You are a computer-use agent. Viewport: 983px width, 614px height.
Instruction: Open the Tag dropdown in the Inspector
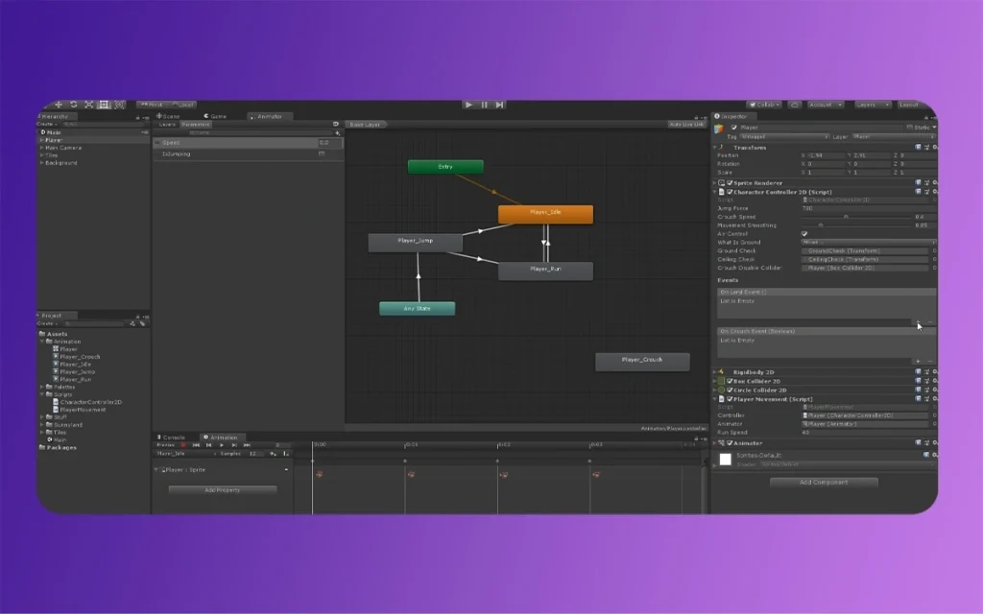click(x=782, y=136)
